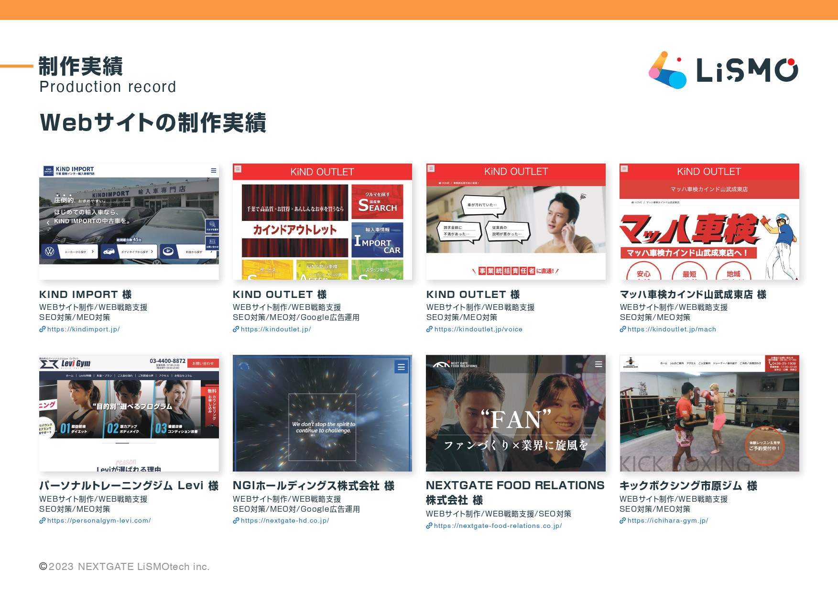Expand the メーカーから探す chevron
838x593 pixels.
point(93,252)
